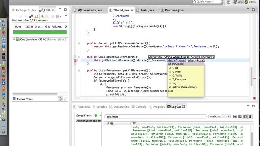Screen dimensions: 260x146
Task: Close the LogCat tab
Action: click(184, 107)
